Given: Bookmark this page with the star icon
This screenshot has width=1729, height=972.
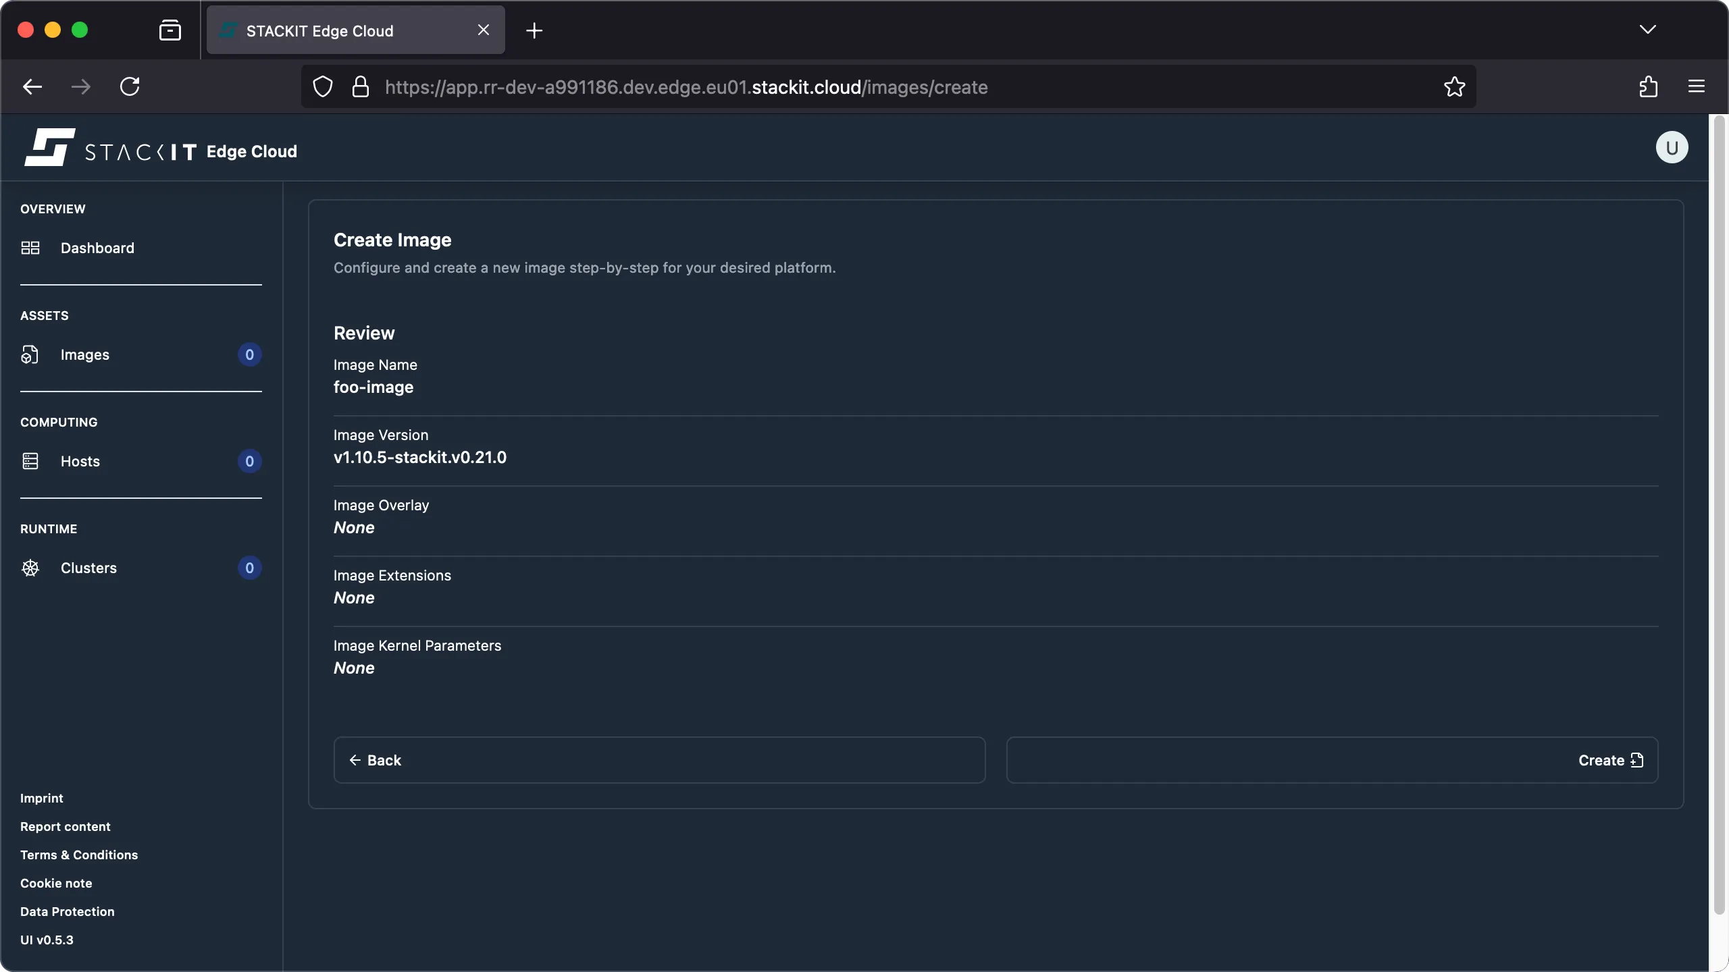Looking at the screenshot, I should [1453, 86].
